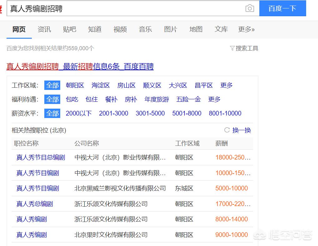Filter work area by 昌平区

(x=203, y=85)
